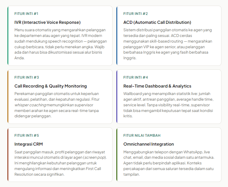Click the Wallboard statistics description paragraph
This screenshot has height=187, width=228.
[168, 105]
